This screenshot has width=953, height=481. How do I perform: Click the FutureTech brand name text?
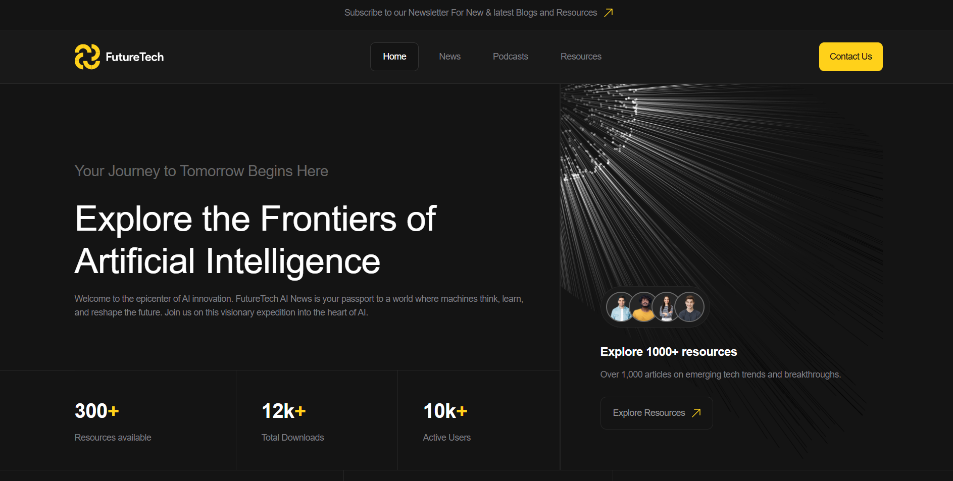click(135, 57)
